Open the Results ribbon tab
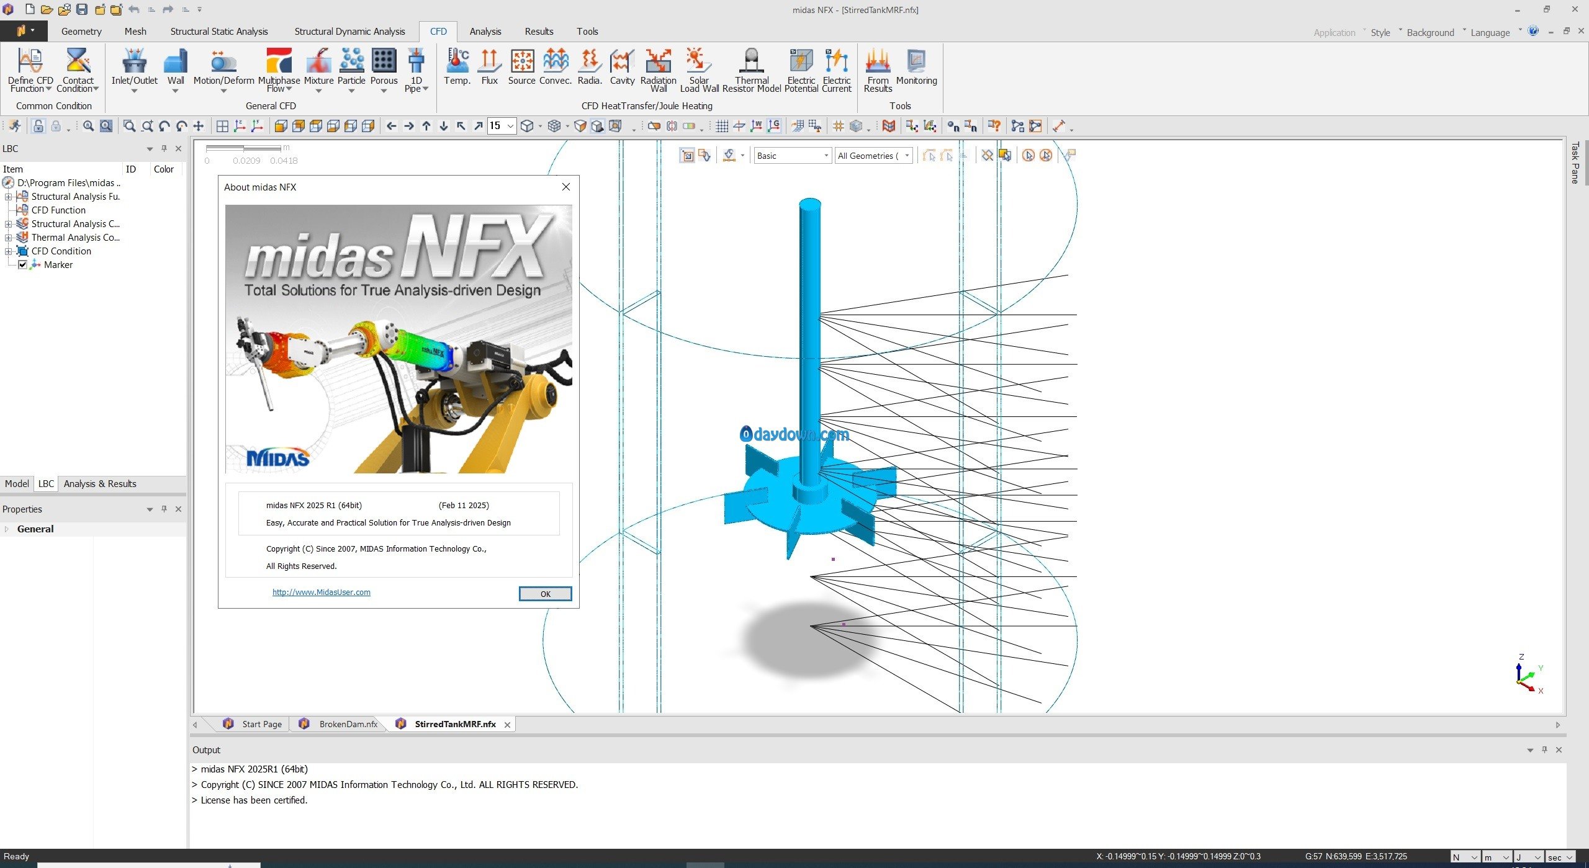Viewport: 1589px width, 868px height. [539, 32]
